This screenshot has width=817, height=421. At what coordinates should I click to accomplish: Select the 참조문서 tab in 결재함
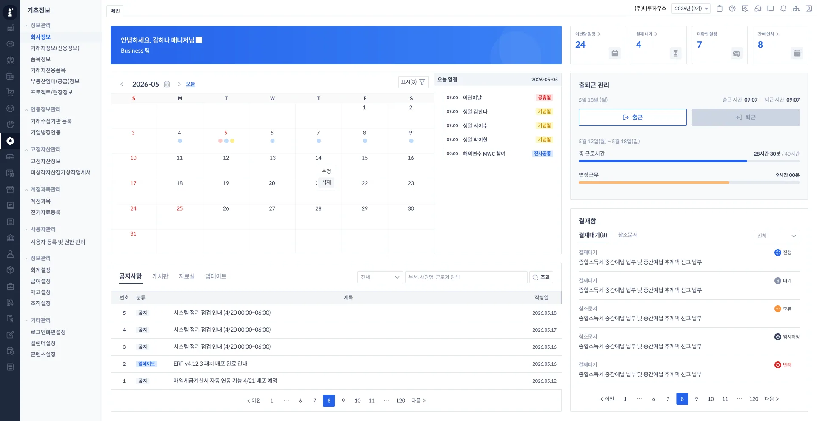(628, 235)
